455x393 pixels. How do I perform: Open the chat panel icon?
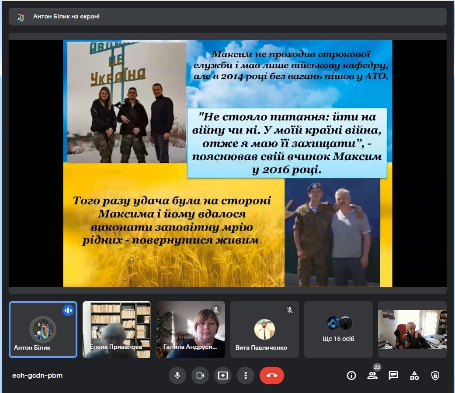click(393, 375)
